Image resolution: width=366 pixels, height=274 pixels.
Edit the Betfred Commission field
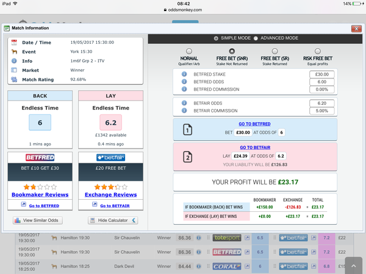(321, 90)
